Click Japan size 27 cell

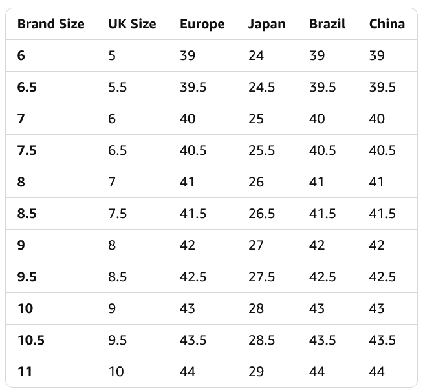(256, 245)
